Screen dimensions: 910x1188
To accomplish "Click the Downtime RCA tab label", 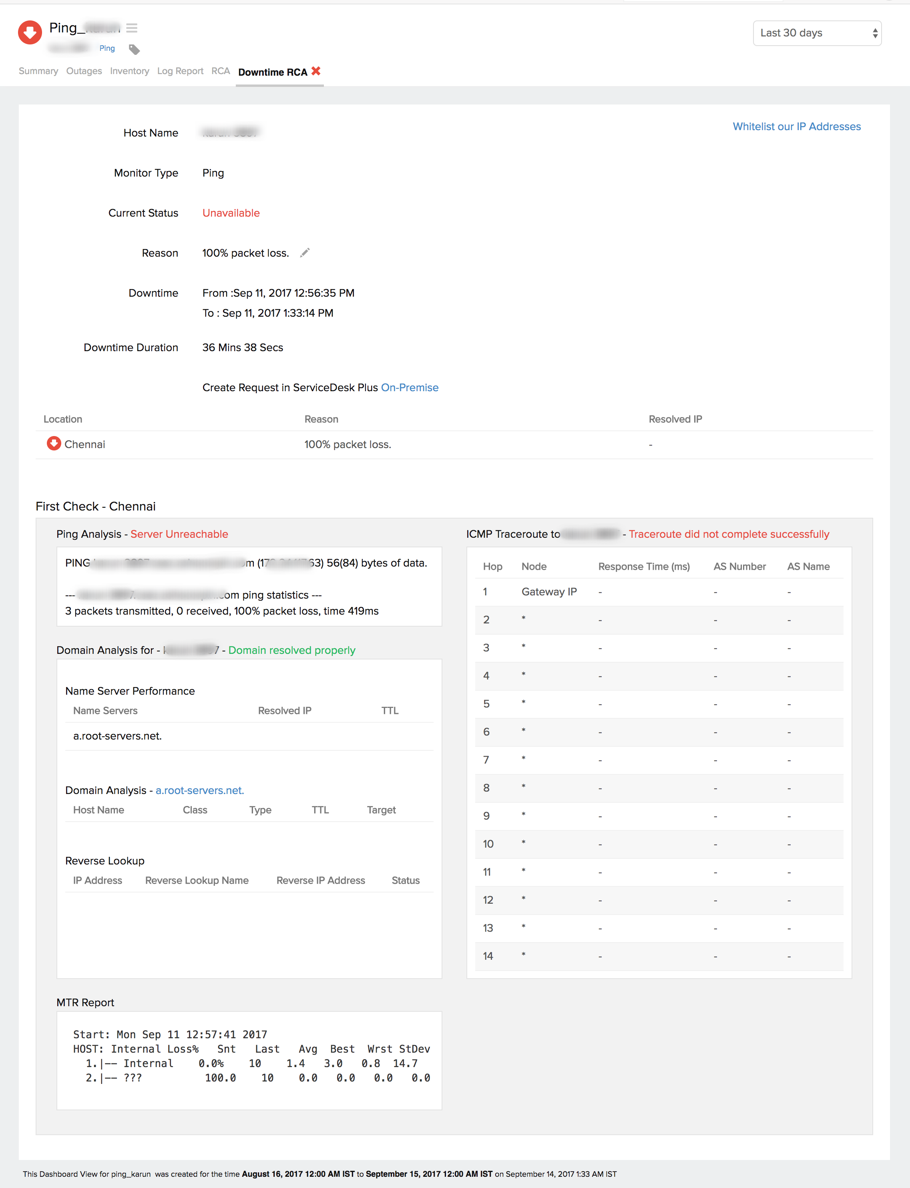I will coord(273,72).
